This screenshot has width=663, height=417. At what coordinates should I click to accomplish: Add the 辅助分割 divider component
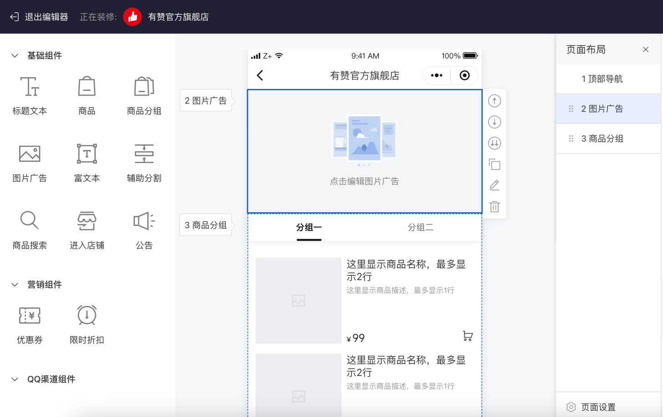pos(144,163)
